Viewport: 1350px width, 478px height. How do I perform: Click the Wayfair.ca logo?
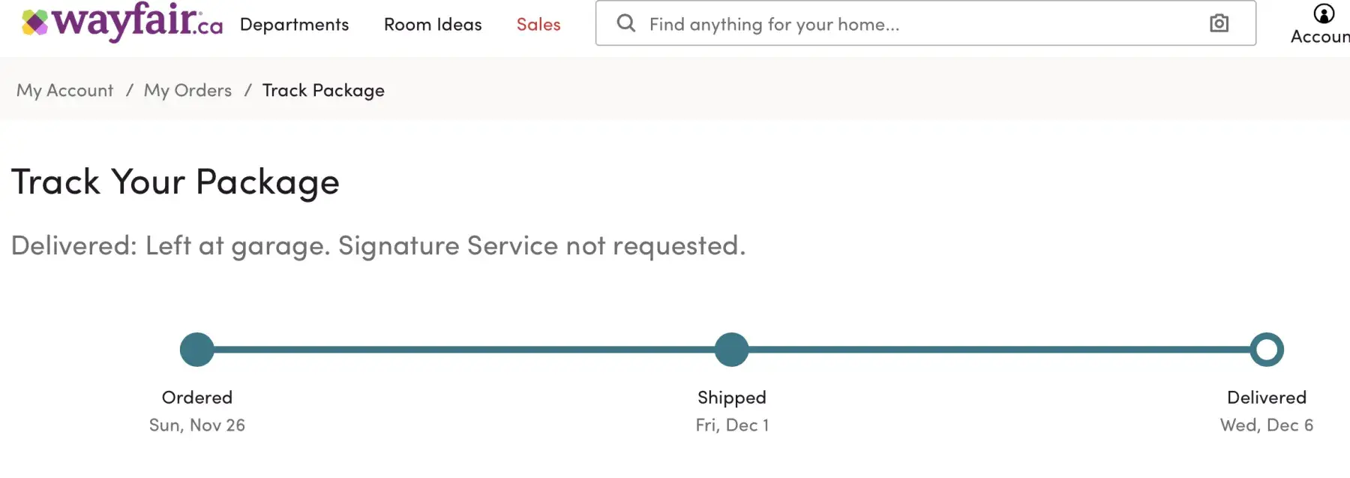click(x=122, y=23)
